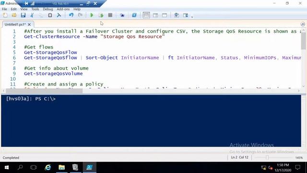
Task: Launch Internet Explorer from taskbar
Action: coord(48,167)
